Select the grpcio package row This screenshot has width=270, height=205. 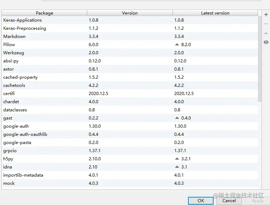[x=130, y=151]
